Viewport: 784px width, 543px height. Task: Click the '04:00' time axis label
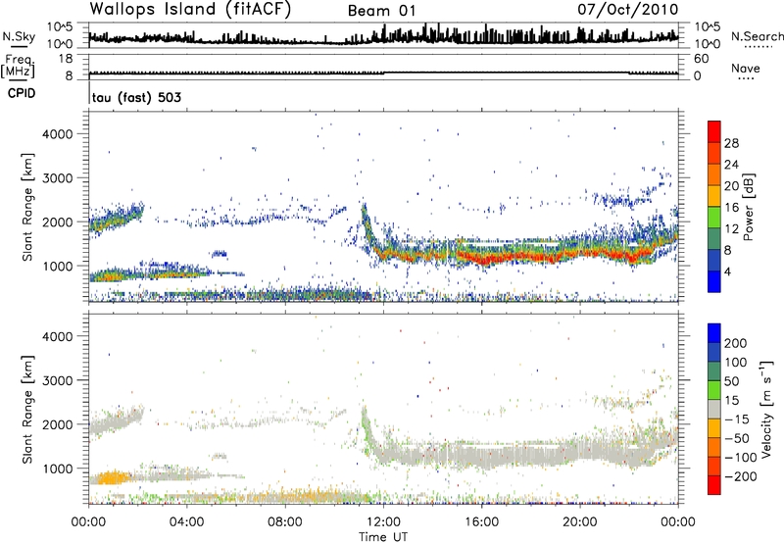point(186,522)
